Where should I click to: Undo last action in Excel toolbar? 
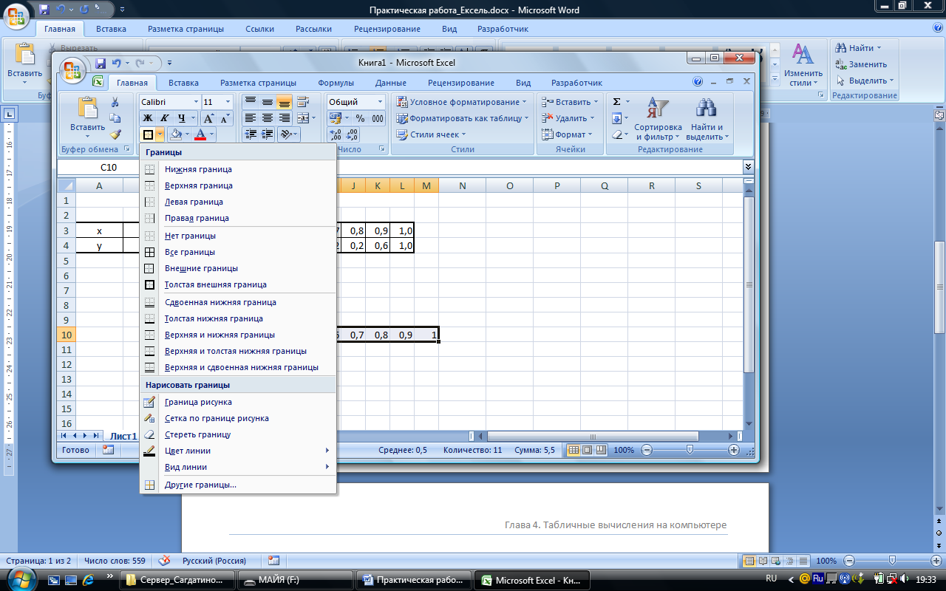pyautogui.click(x=116, y=64)
